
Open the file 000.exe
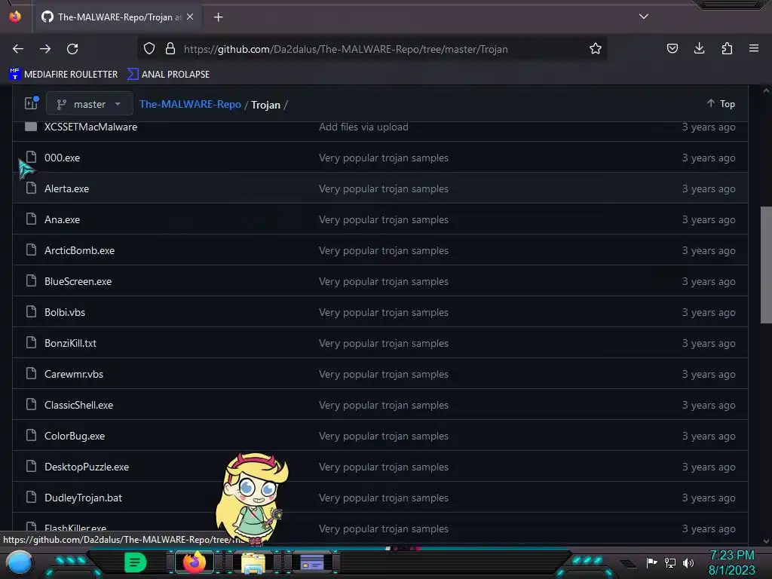62,158
